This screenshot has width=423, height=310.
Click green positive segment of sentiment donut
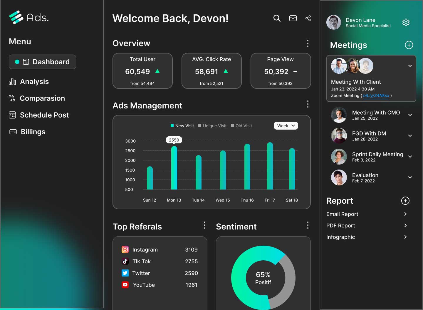(x=239, y=278)
